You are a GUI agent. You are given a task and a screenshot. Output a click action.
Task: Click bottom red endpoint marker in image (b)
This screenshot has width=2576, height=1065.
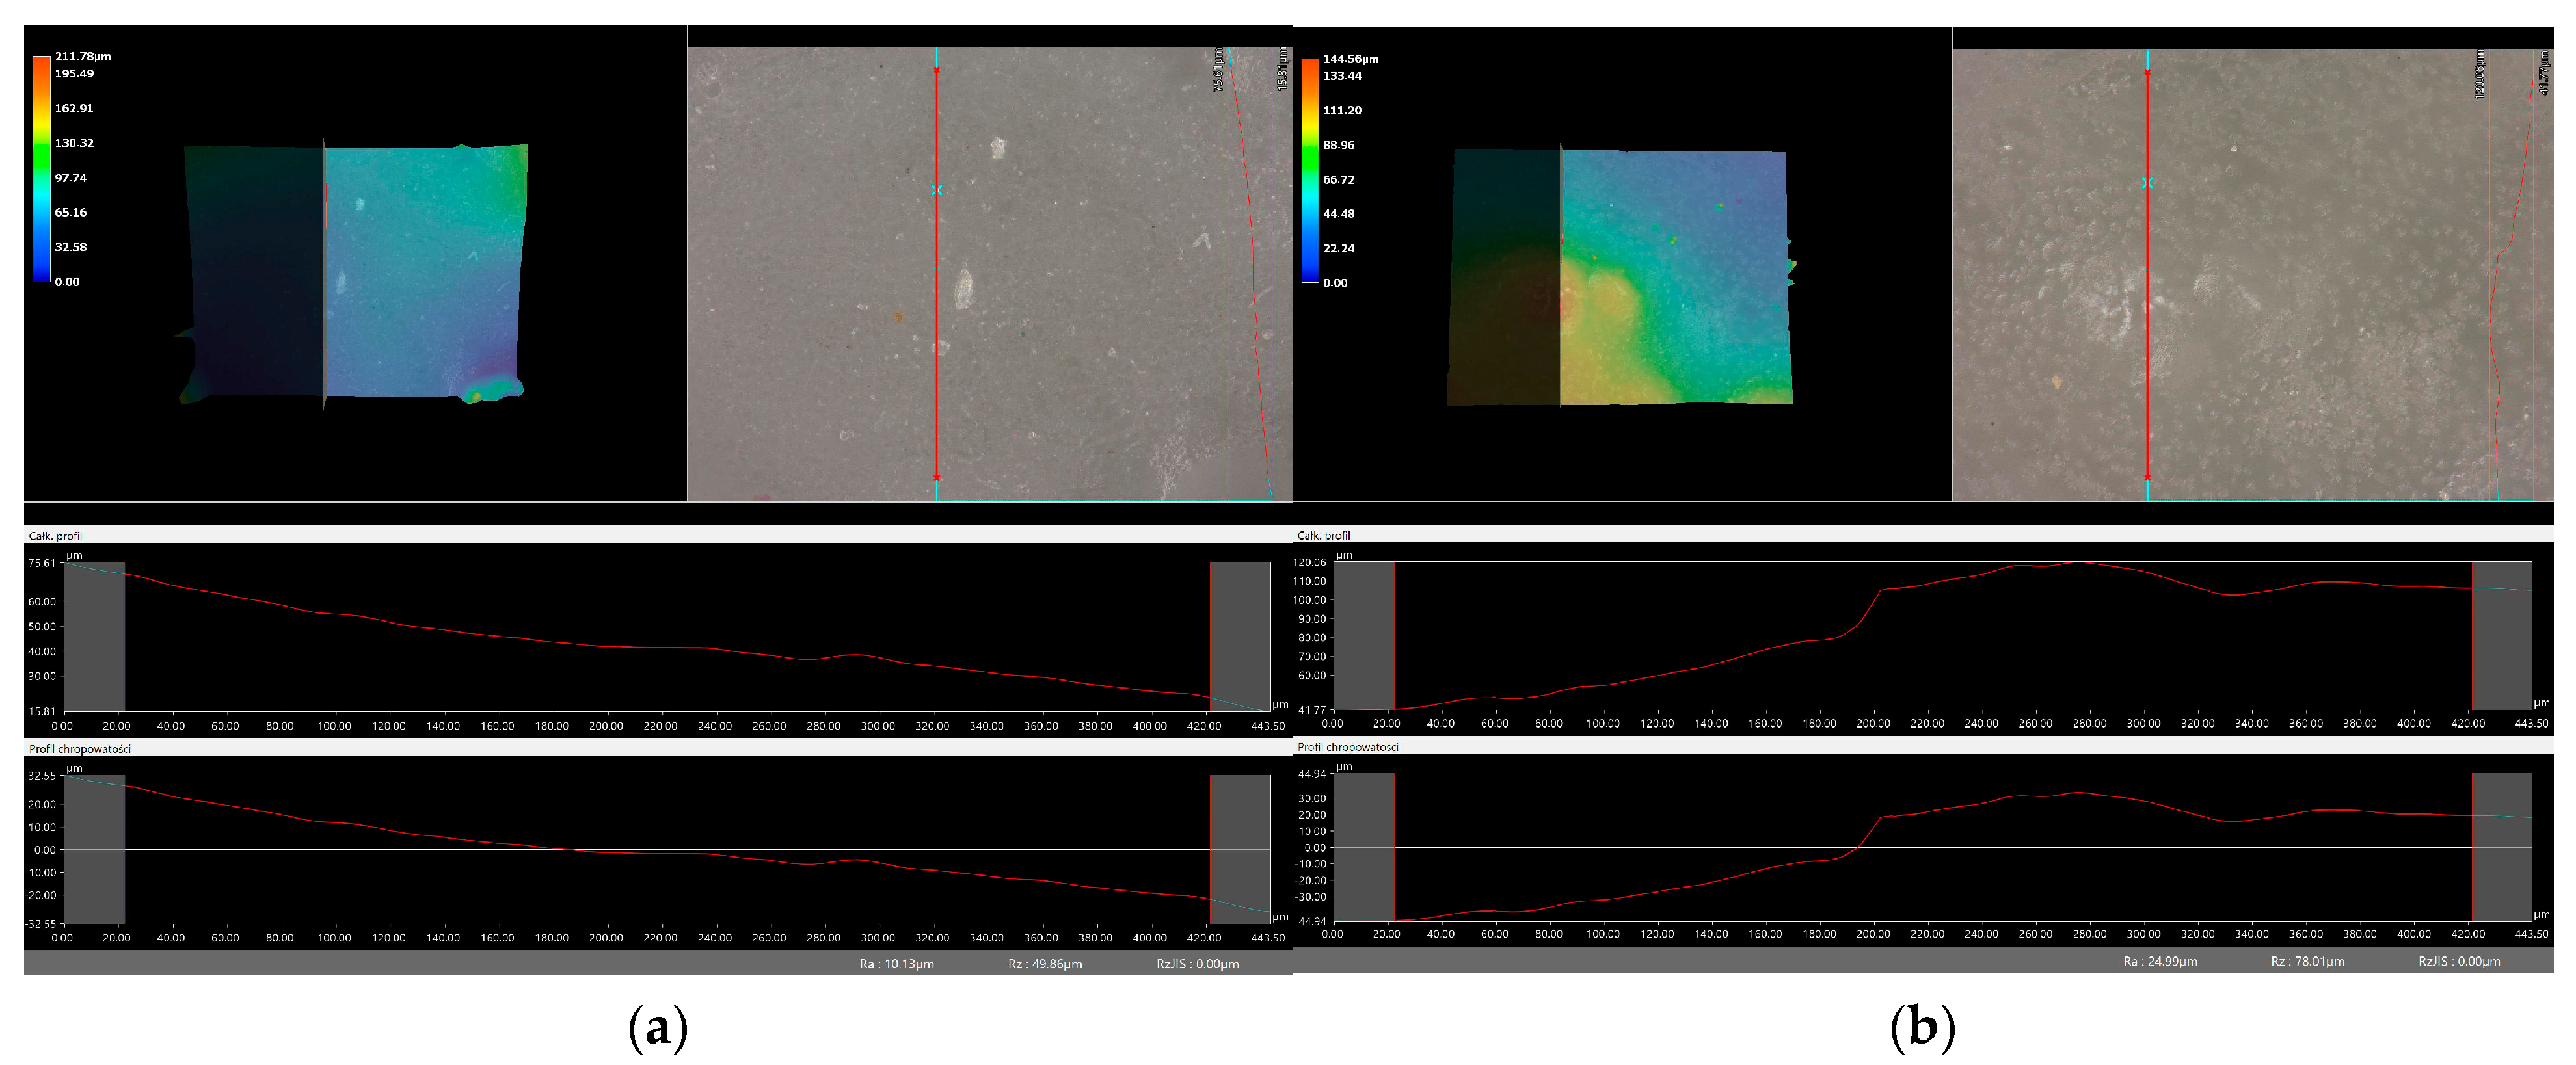[2147, 477]
